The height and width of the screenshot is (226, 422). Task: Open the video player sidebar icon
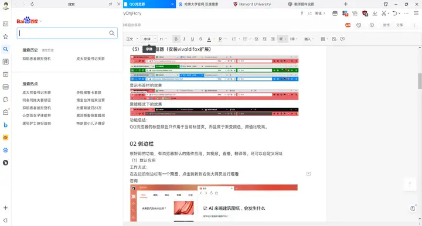pos(5,74)
